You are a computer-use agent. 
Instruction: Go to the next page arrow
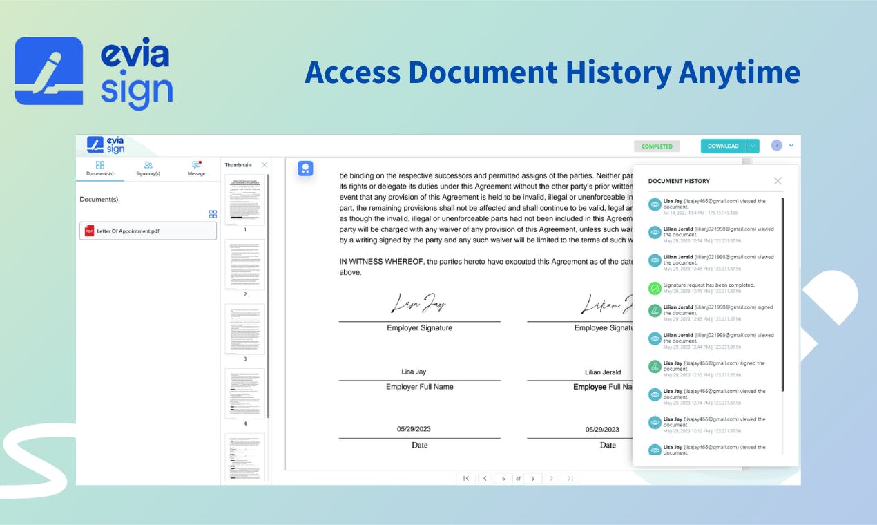coord(551,478)
